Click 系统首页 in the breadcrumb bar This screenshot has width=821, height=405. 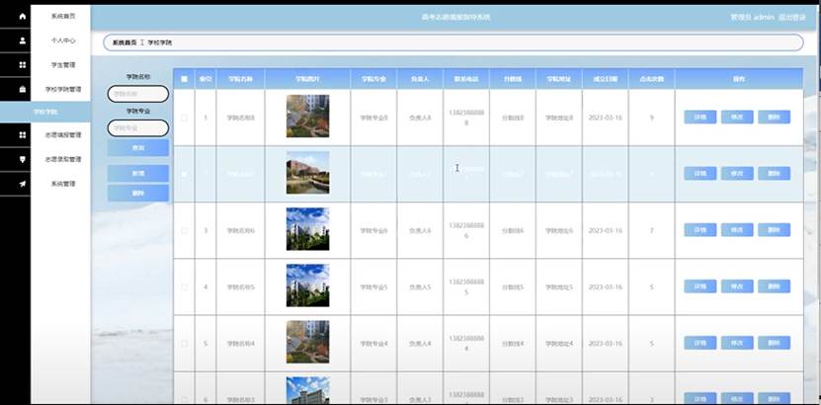tap(124, 42)
